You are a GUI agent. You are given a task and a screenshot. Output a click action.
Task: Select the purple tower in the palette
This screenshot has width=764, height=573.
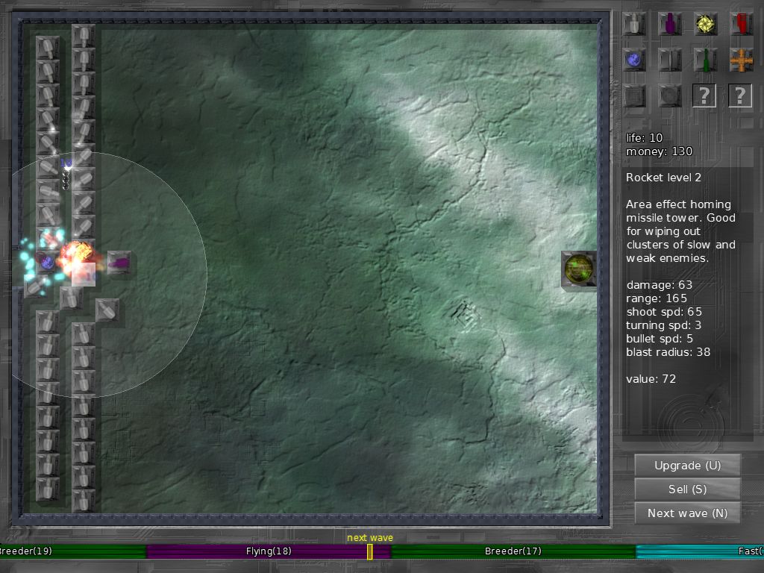[x=670, y=24]
